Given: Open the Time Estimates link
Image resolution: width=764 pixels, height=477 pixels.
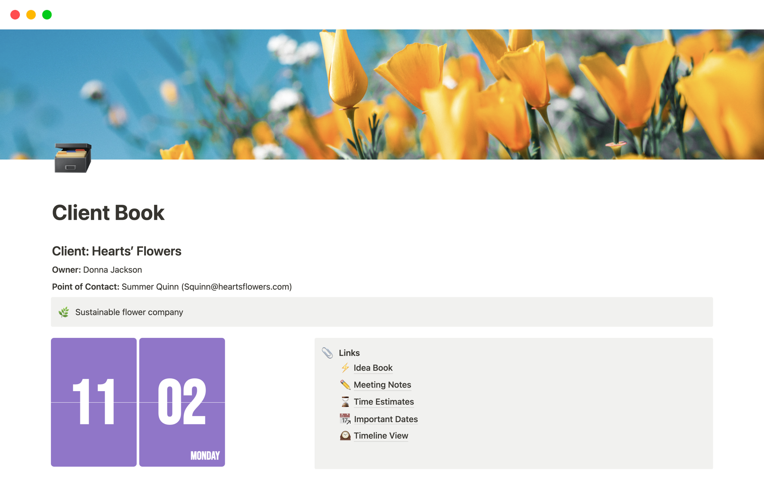Looking at the screenshot, I should (x=383, y=401).
